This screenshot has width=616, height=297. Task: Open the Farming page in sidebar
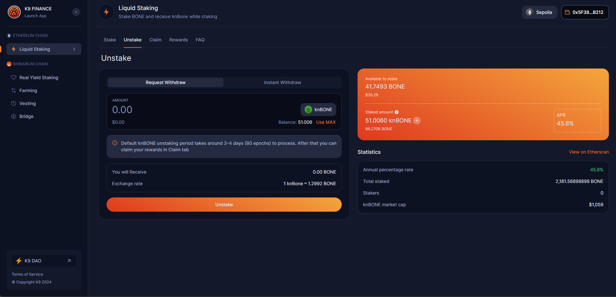28,90
